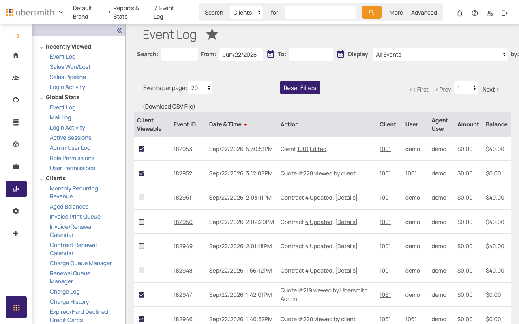Open Quote #219 link in event 182947

[x=308, y=290]
